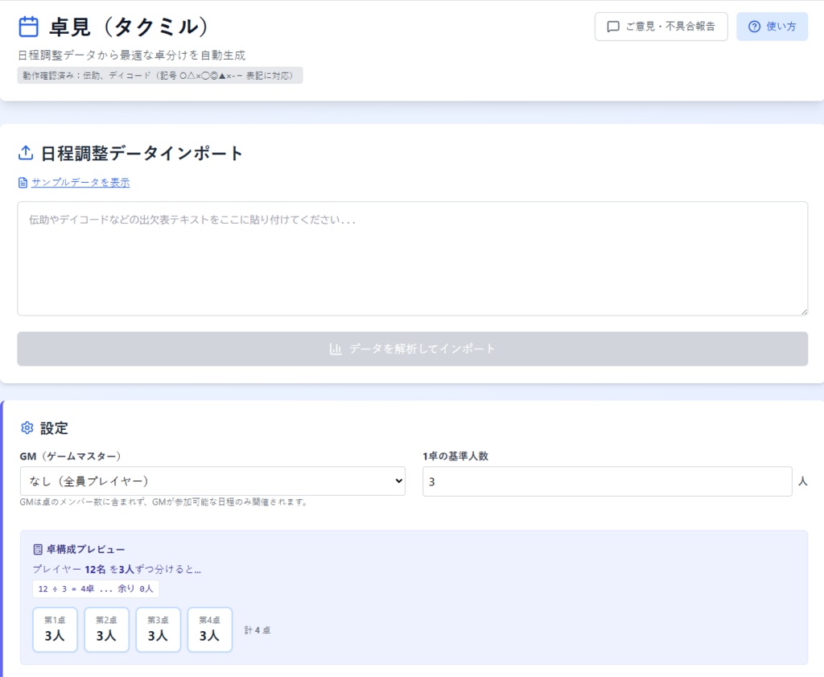The height and width of the screenshot is (677, 824).
Task: Select the 第3卓 table card
Action: pos(158,629)
